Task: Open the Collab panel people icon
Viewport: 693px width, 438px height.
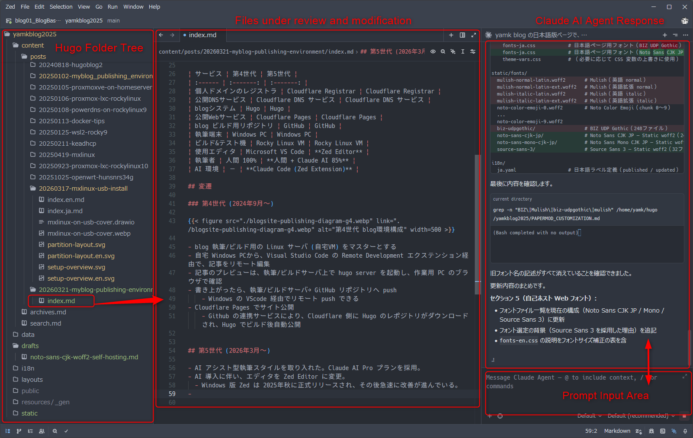Action: point(42,431)
